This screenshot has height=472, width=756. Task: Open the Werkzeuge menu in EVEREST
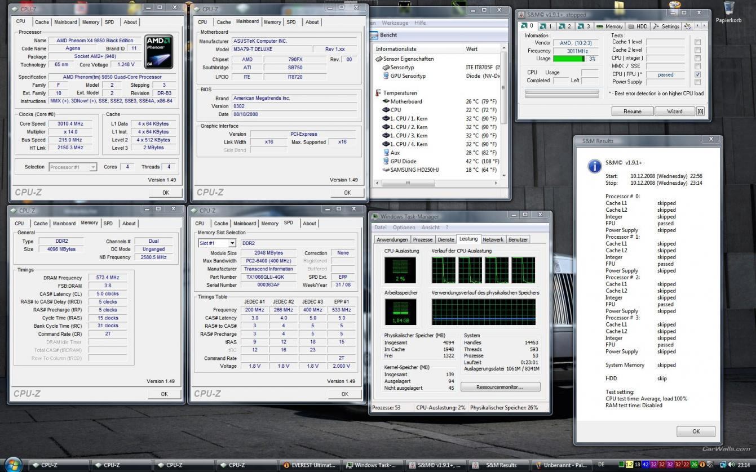tap(395, 23)
